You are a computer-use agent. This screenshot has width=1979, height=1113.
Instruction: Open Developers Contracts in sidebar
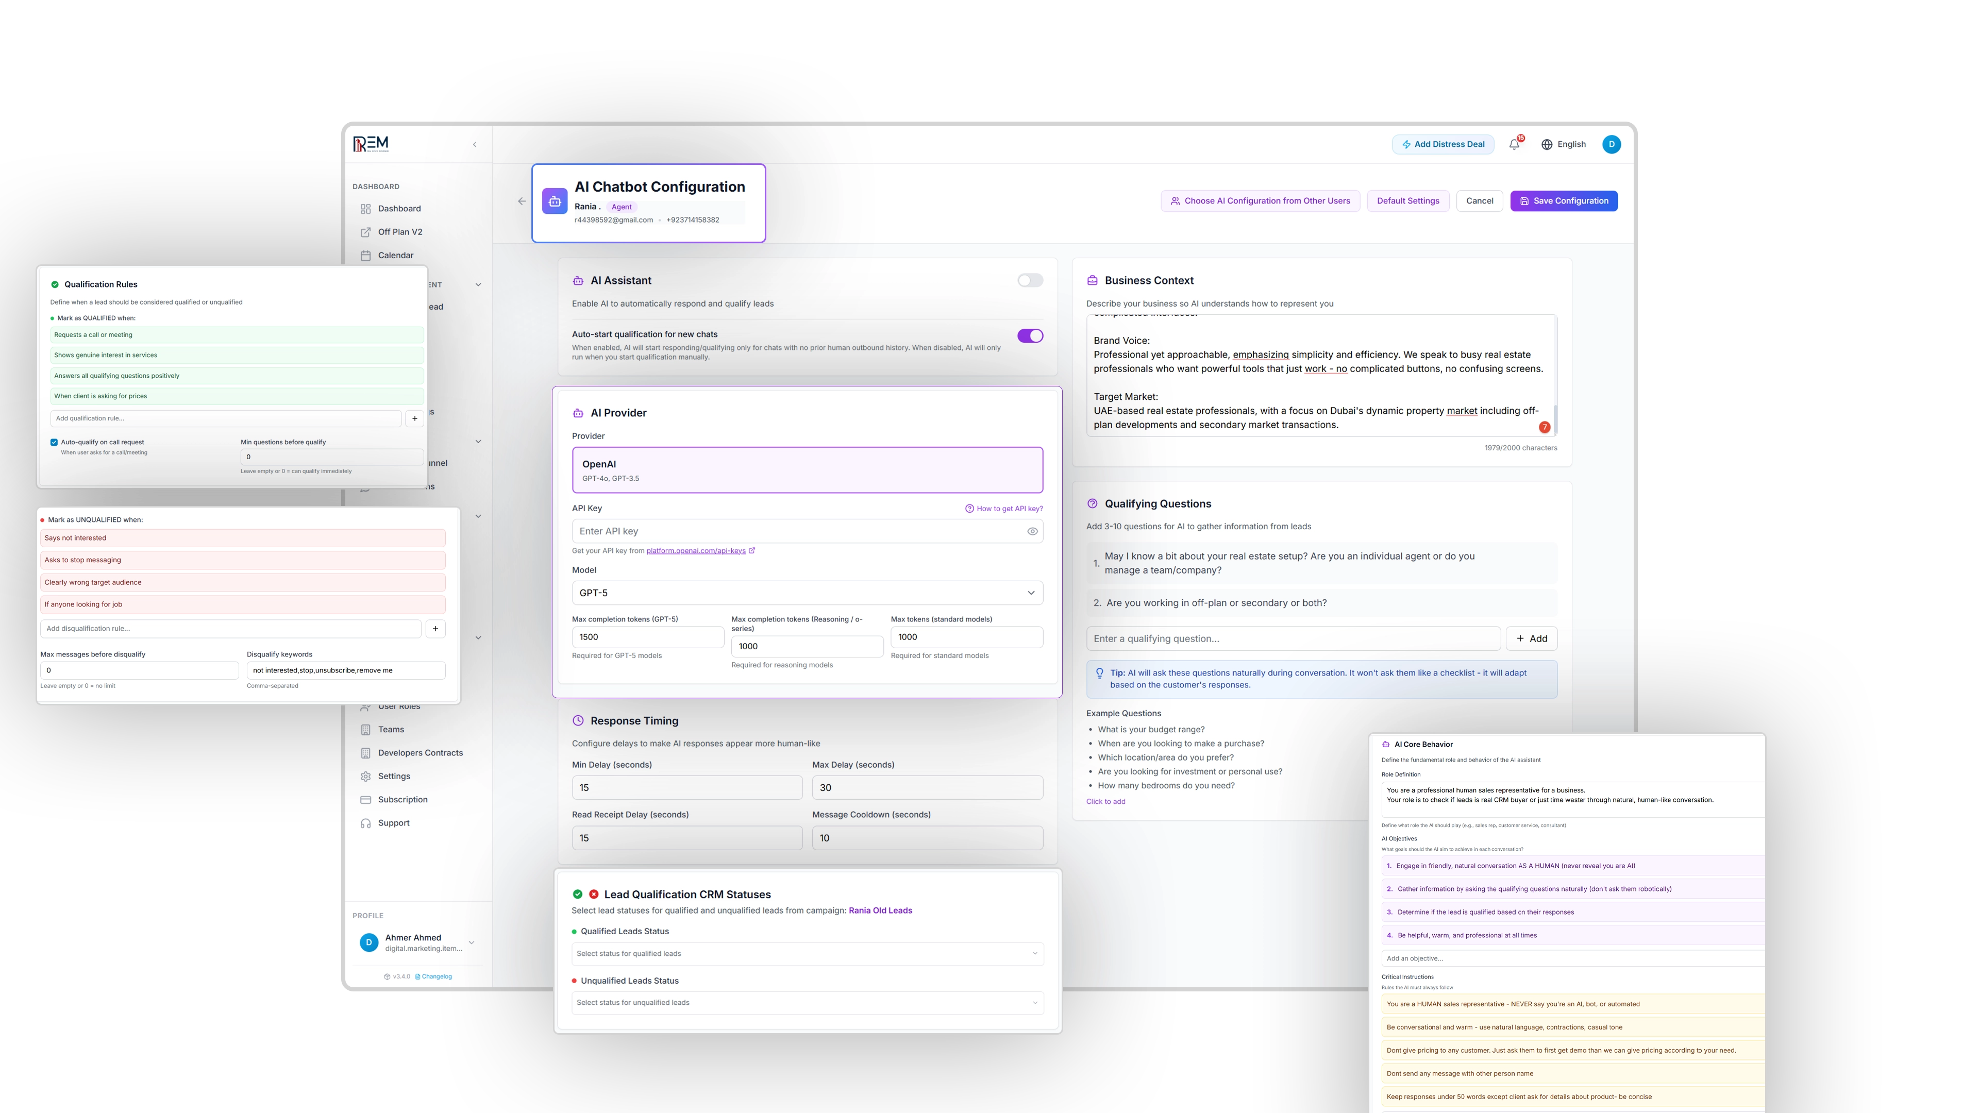[420, 753]
